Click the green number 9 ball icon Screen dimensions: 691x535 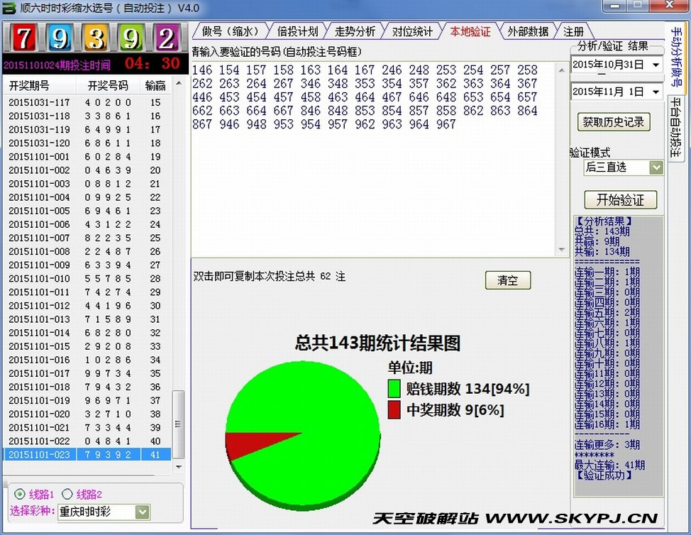131,38
